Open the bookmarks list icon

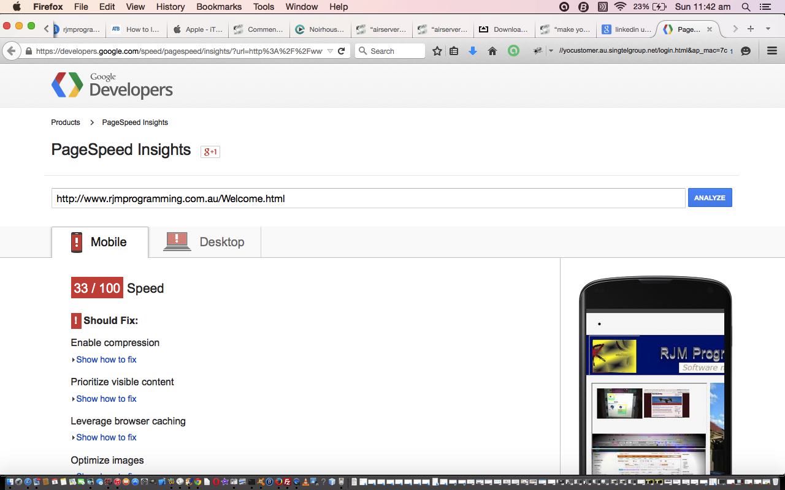(454, 51)
